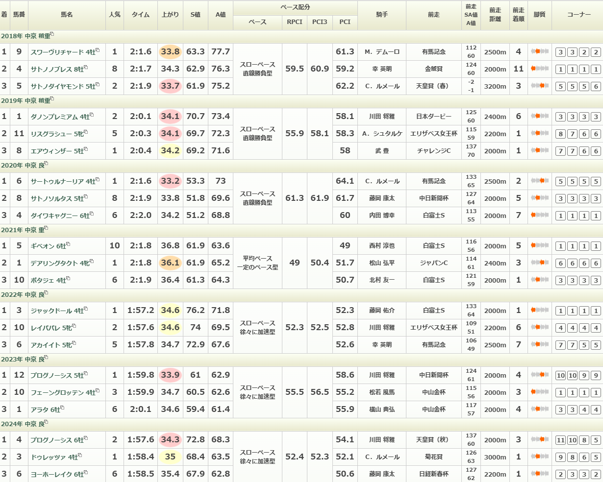Click the yellow-highlighted 35 上がり cell

170,457
